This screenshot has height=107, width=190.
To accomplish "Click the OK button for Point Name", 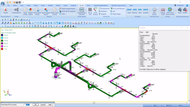I will coord(36,105).
